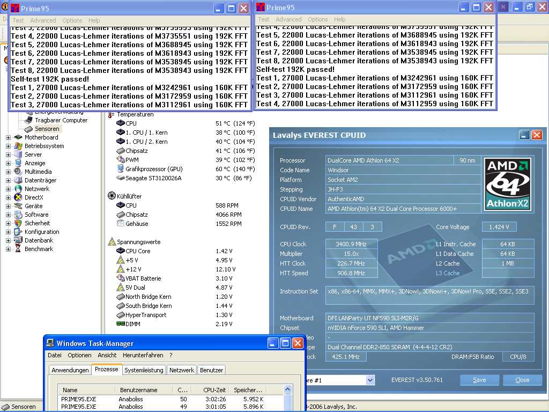Select first PRIME95.EXE row with 3:02:26
The height and width of the screenshot is (412, 549).
click(x=171, y=399)
